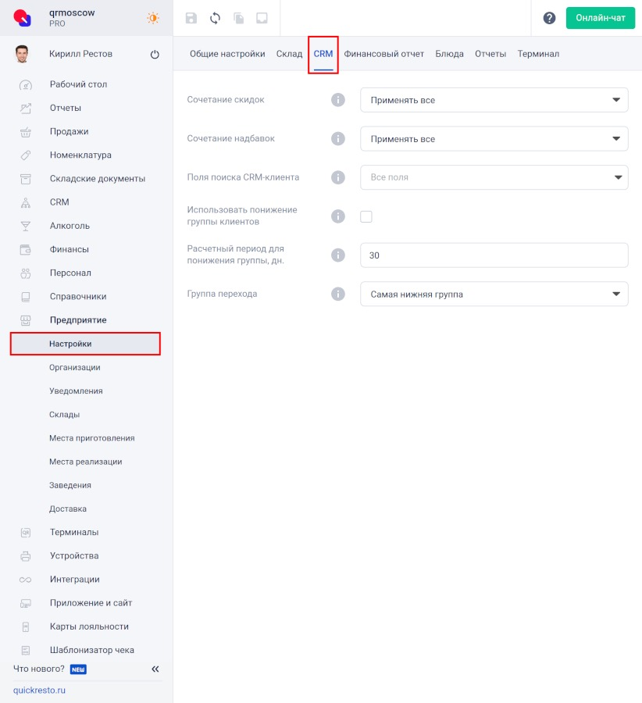The height and width of the screenshot is (703, 642).
Task: Click info icon for Сочетание надбавок
Action: point(338,138)
